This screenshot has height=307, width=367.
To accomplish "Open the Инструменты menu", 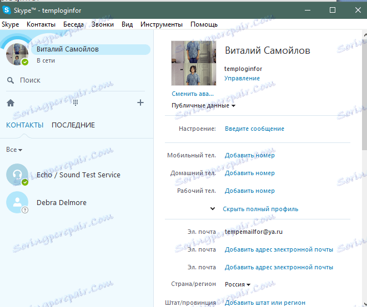I will tap(162, 24).
